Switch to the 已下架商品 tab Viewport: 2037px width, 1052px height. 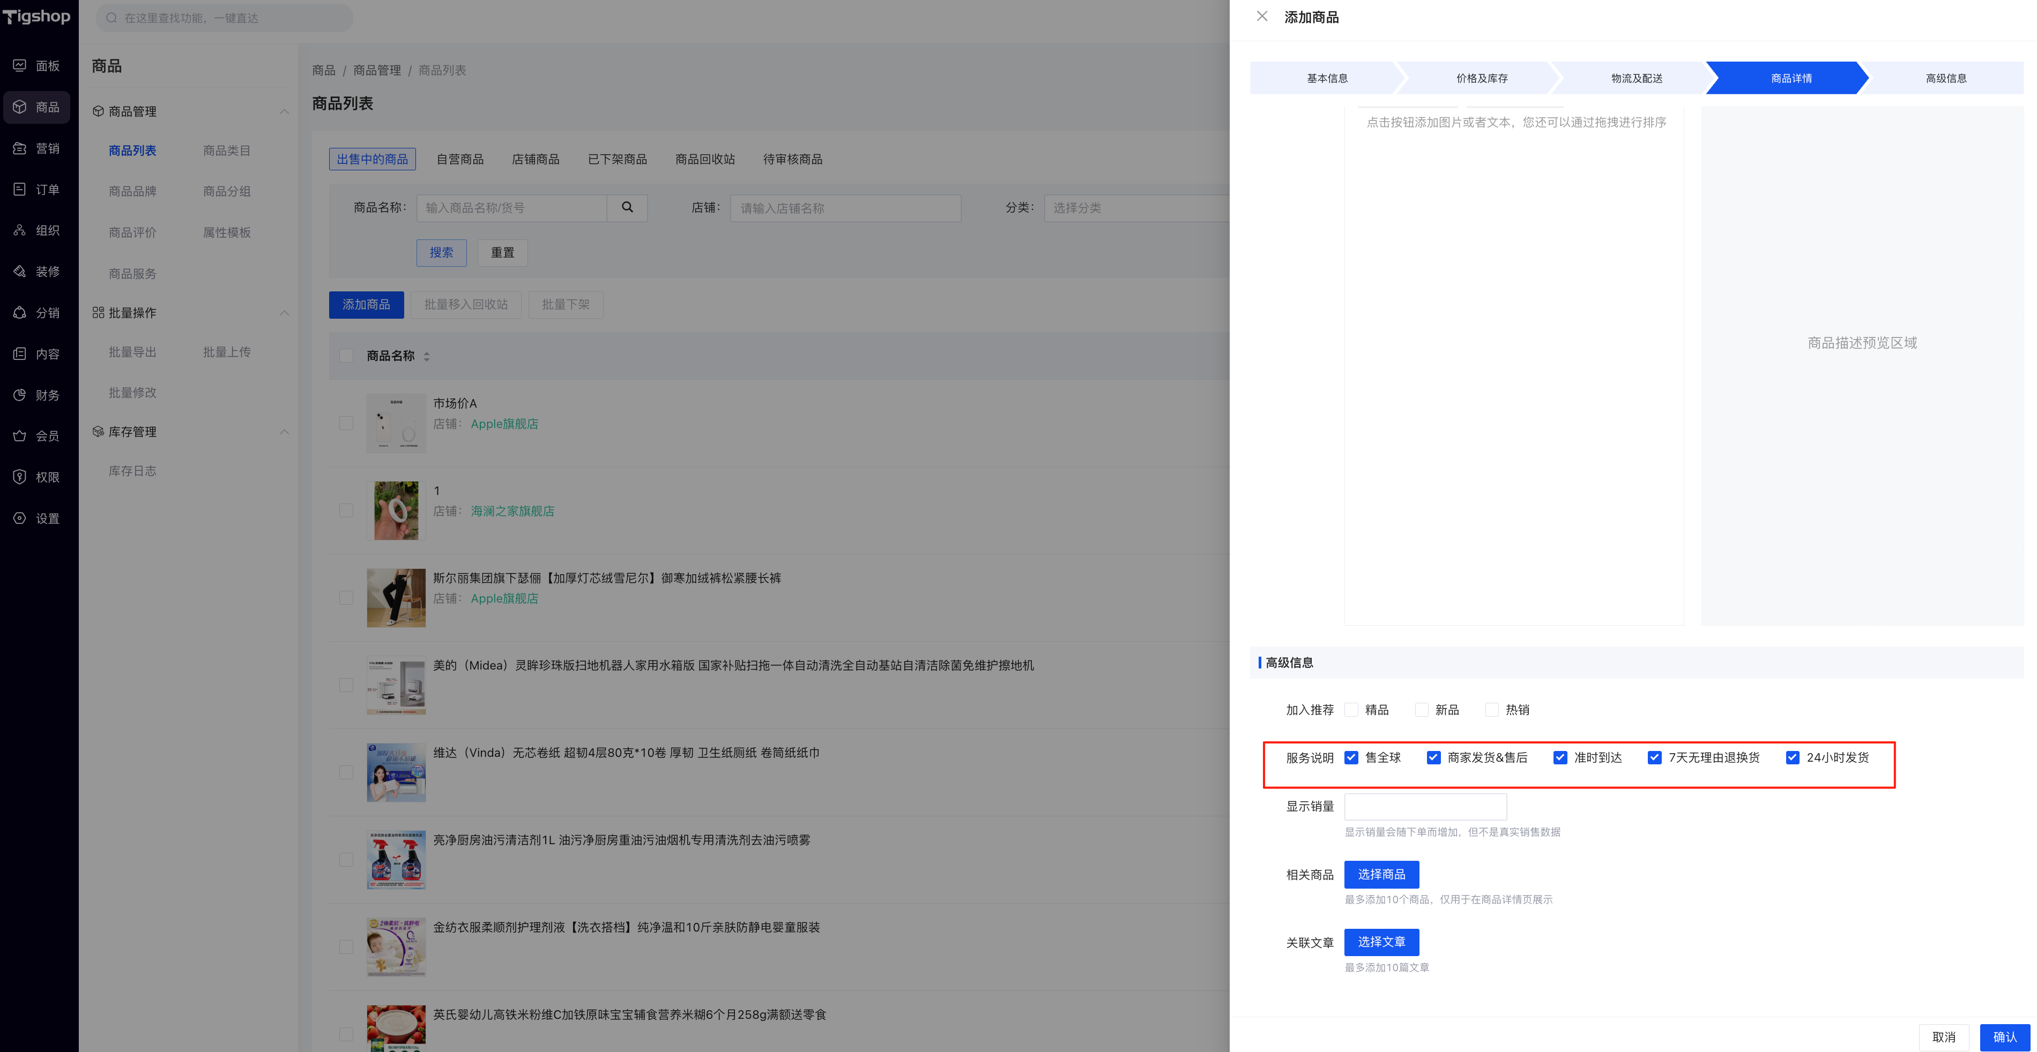[x=617, y=159]
